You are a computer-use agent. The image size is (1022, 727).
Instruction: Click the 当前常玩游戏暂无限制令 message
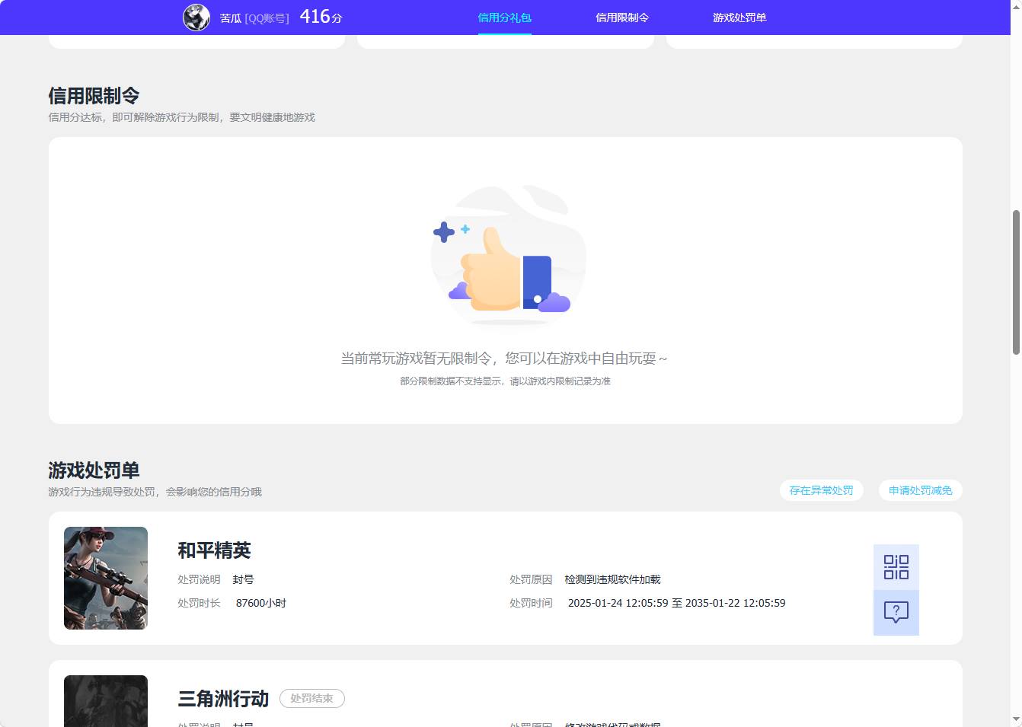point(504,358)
